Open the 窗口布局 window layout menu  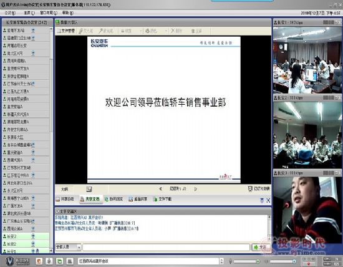pos(49,13)
